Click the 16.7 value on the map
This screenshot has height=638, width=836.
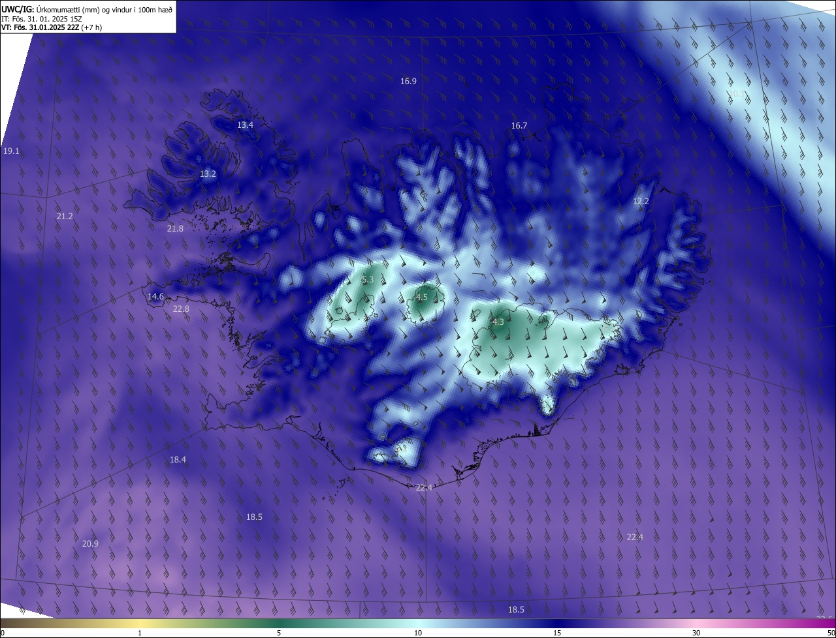[x=519, y=125]
